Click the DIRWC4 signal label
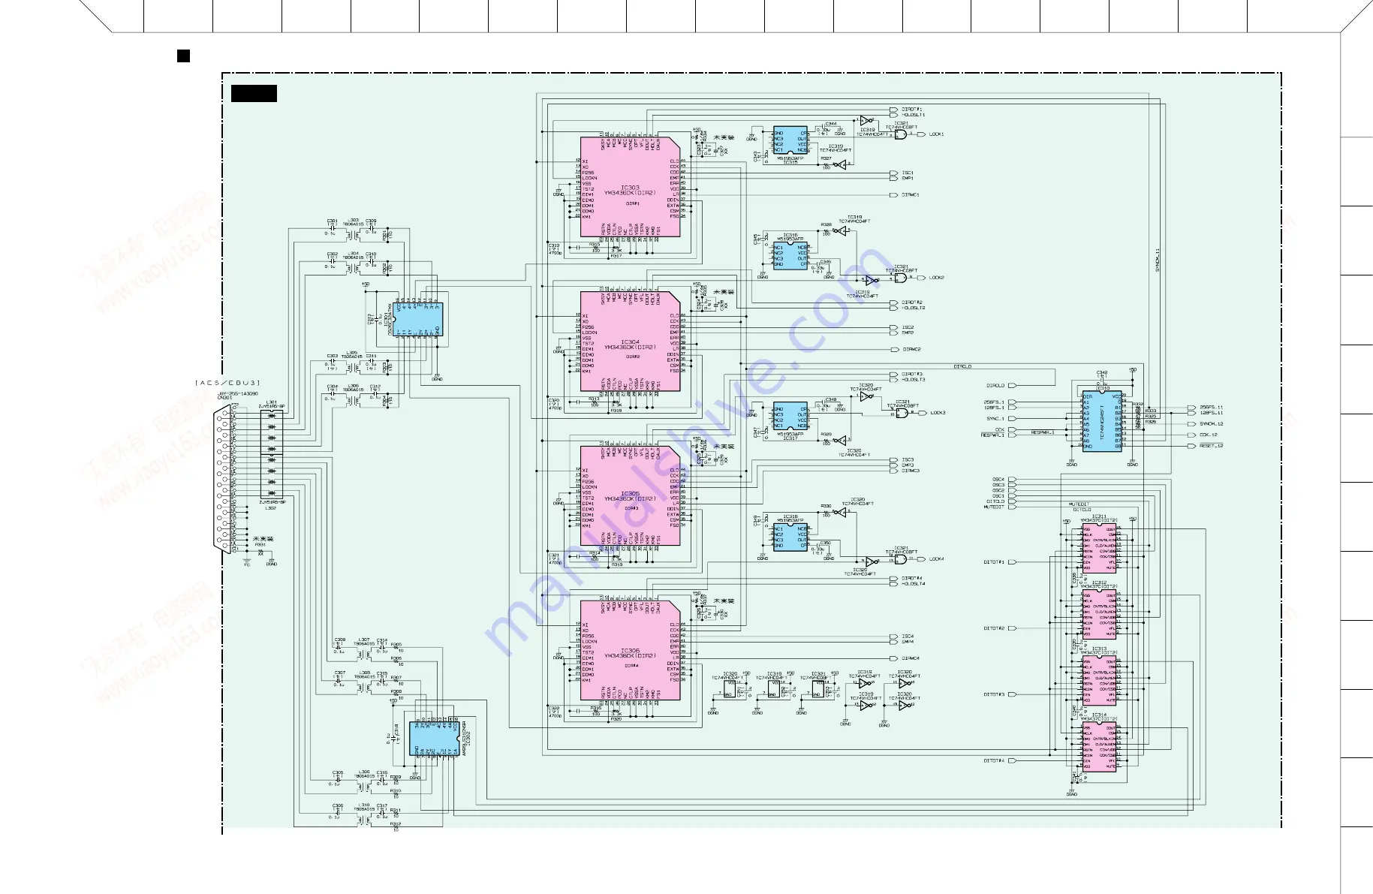Screen dimensions: 1373x894 [x=911, y=658]
